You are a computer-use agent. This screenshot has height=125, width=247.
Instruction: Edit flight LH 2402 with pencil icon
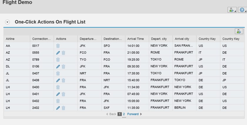58,108
